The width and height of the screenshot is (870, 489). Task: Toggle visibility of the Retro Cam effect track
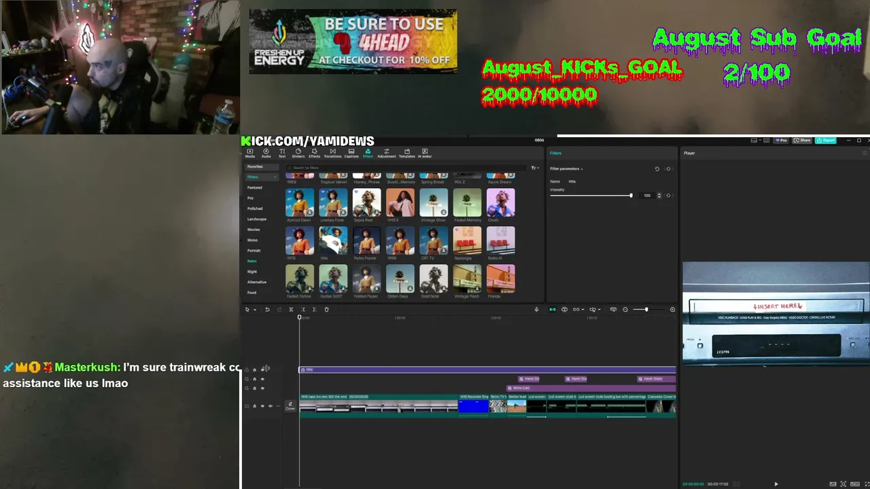[x=262, y=388]
